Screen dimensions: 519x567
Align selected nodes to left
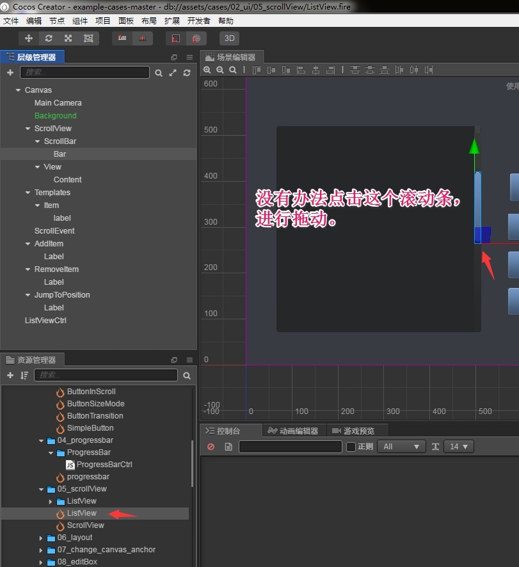coord(301,70)
